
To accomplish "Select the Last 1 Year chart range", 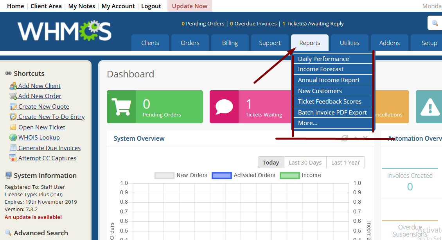I will (346, 162).
